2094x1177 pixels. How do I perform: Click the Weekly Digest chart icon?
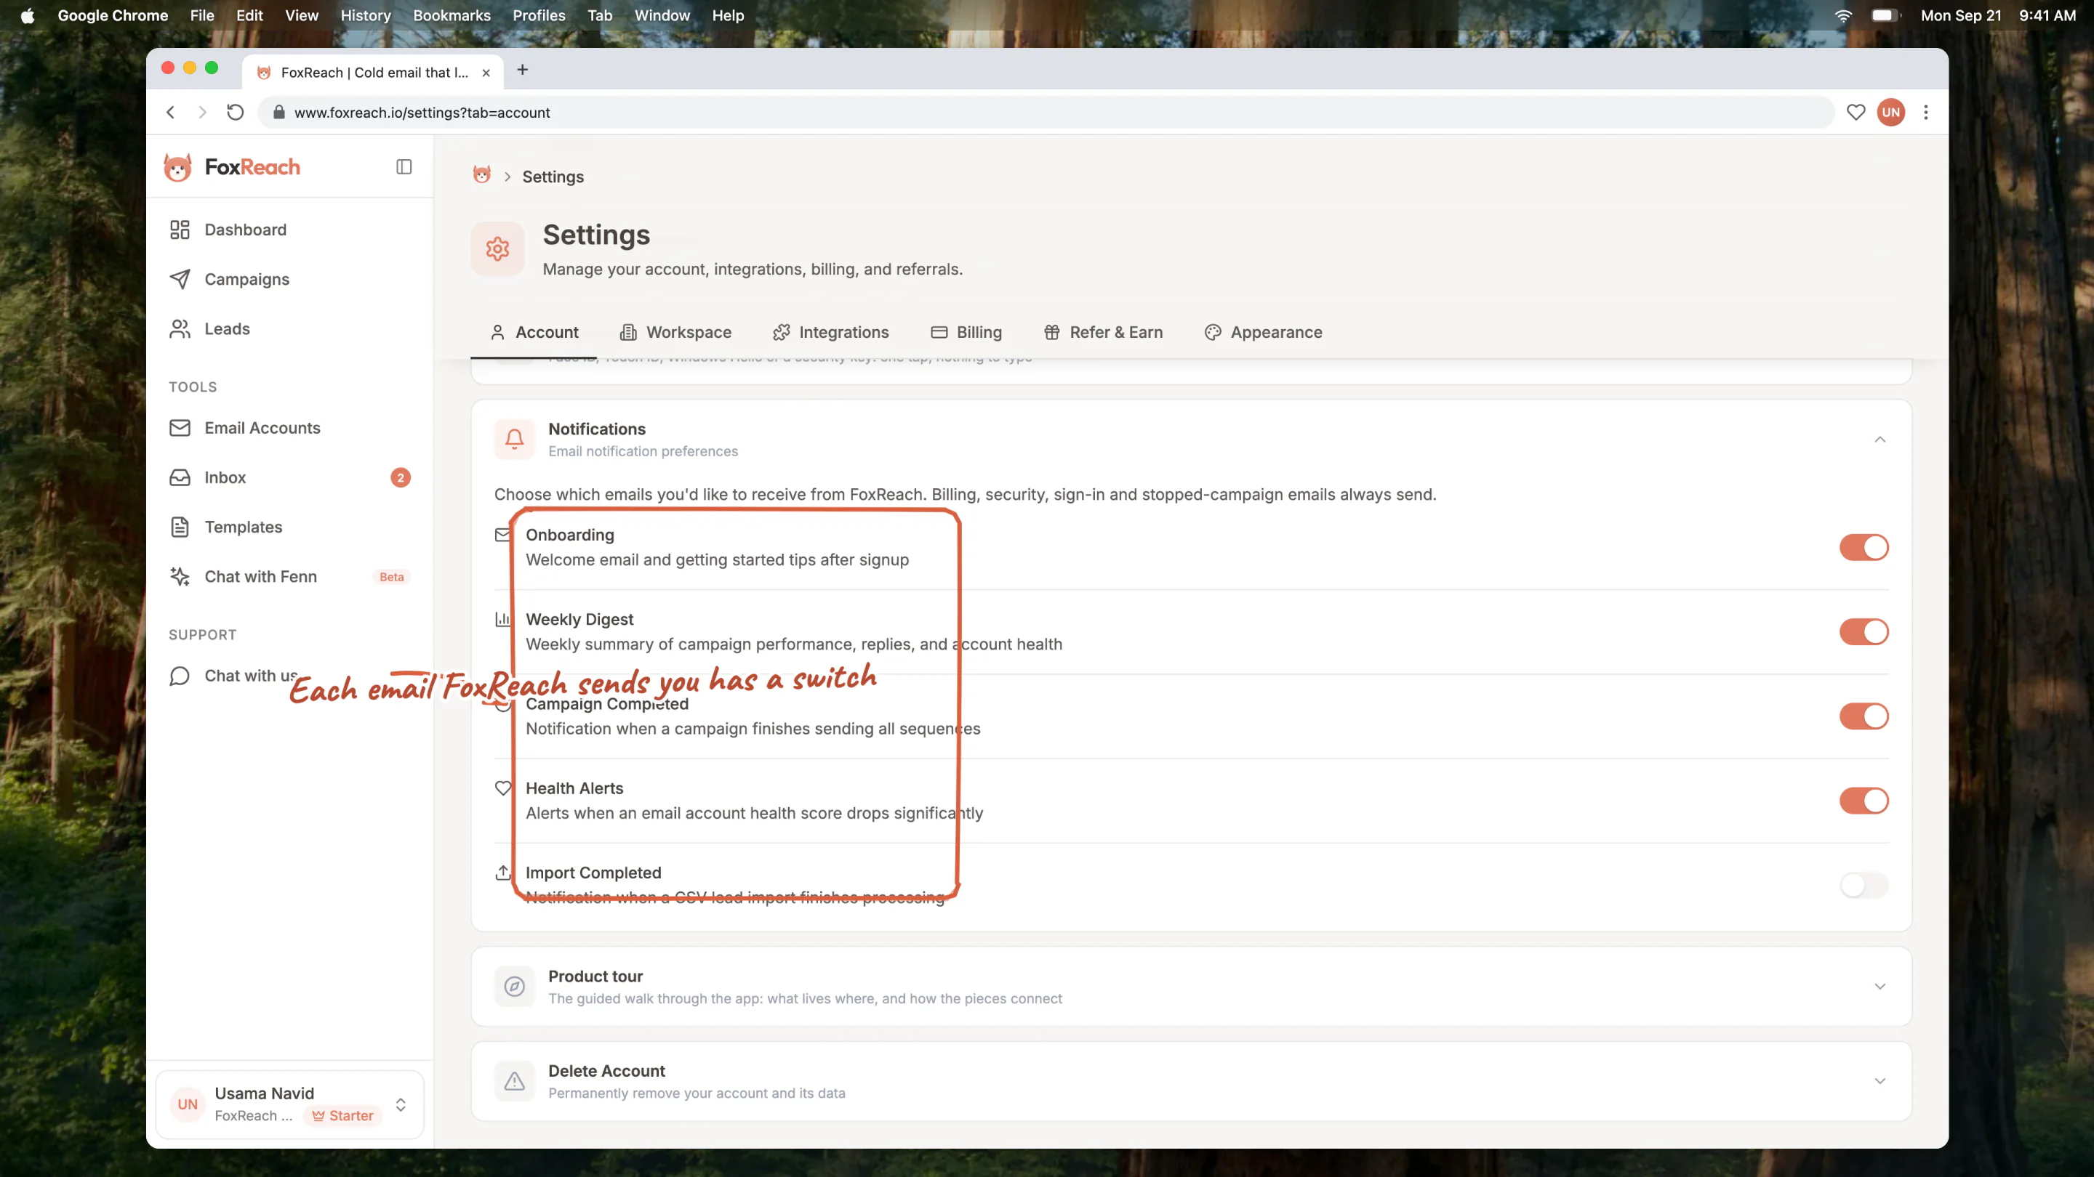503,619
